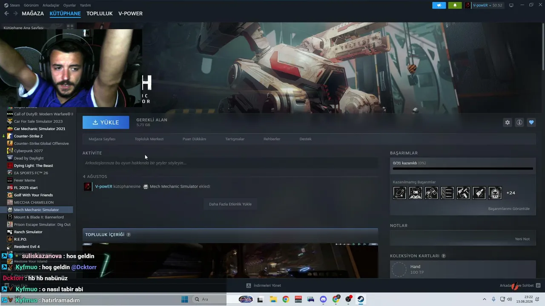Click the achievements progress bar
The width and height of the screenshot is (545, 306).
coord(463,169)
